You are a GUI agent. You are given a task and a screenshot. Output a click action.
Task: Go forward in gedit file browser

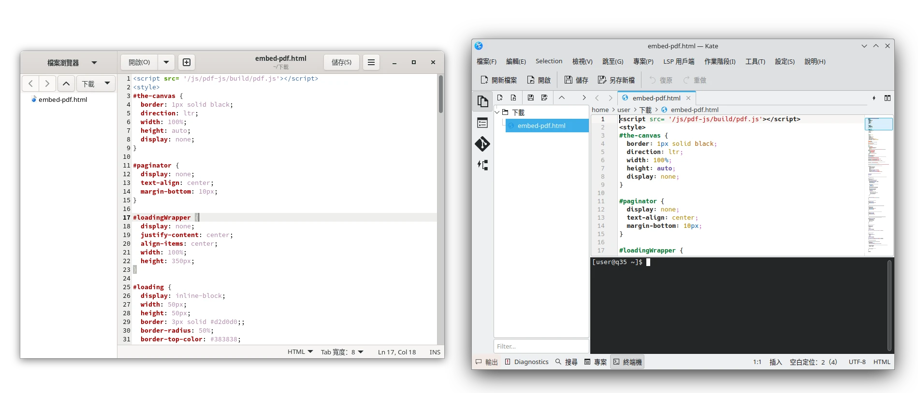coord(47,84)
